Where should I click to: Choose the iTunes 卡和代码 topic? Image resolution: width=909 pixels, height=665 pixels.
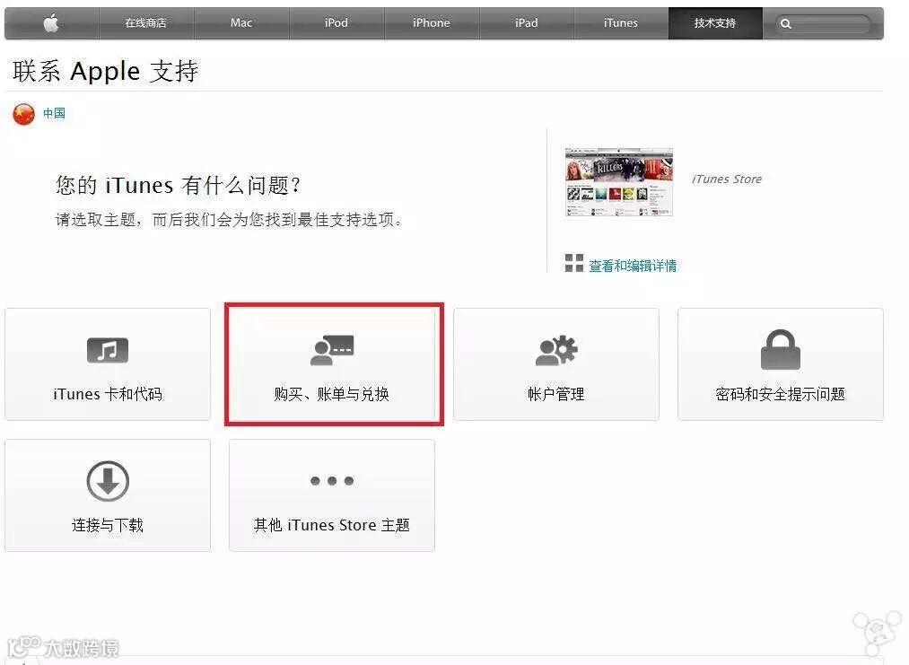pyautogui.click(x=108, y=364)
